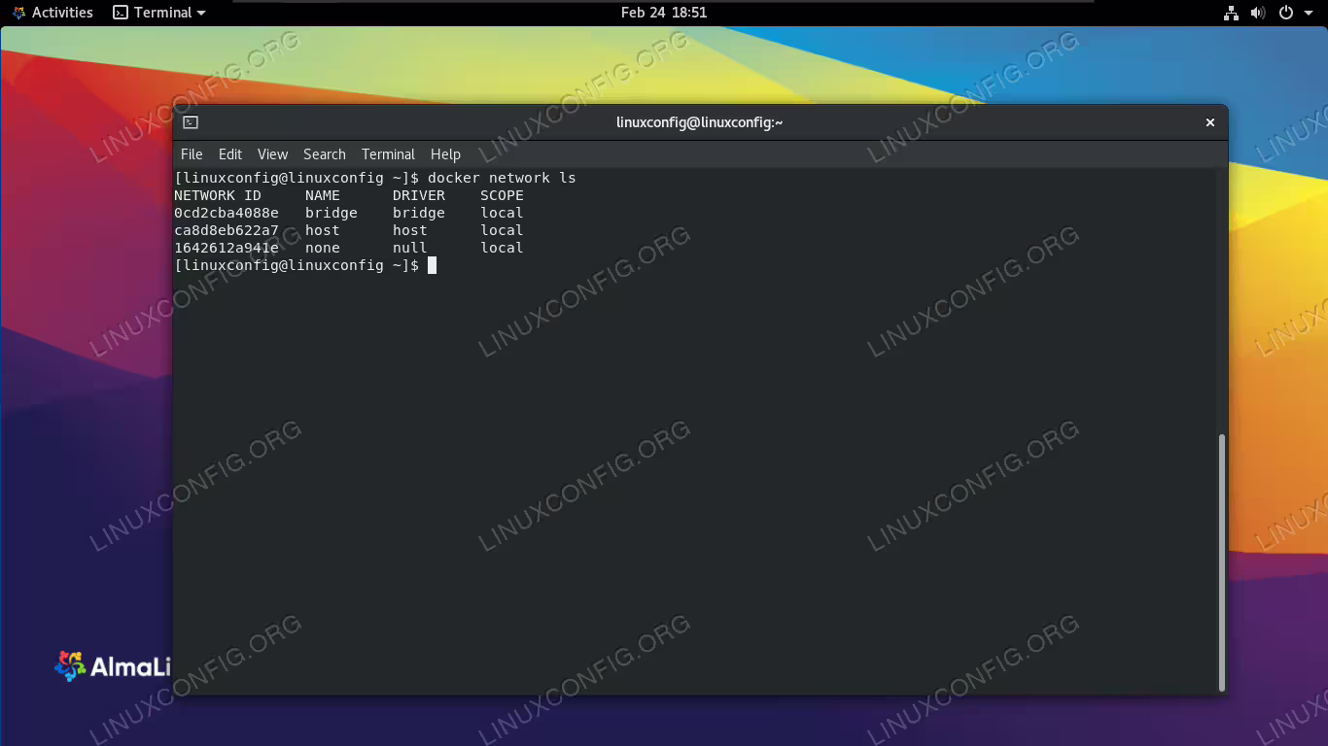Screen dimensions: 1328x746
Task: Click the SCOPE column header
Action: tap(502, 195)
